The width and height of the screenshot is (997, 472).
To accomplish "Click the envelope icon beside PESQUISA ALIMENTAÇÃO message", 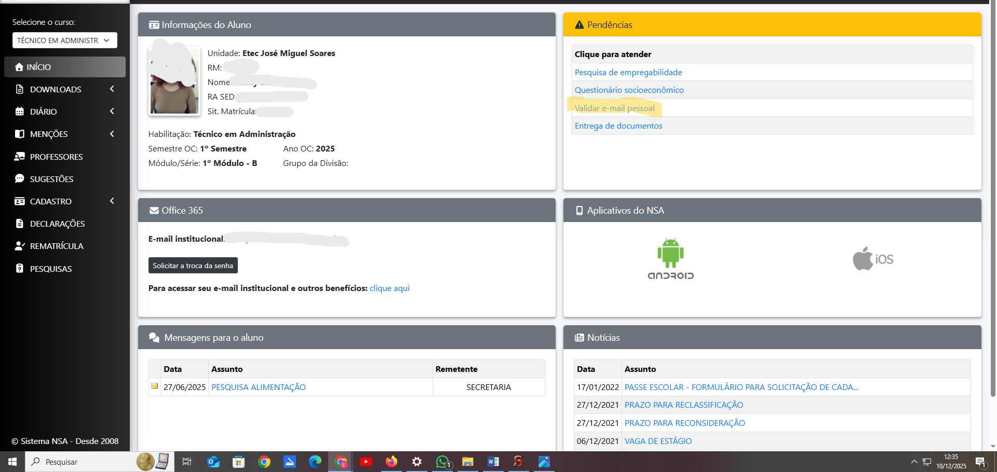I will (x=154, y=386).
